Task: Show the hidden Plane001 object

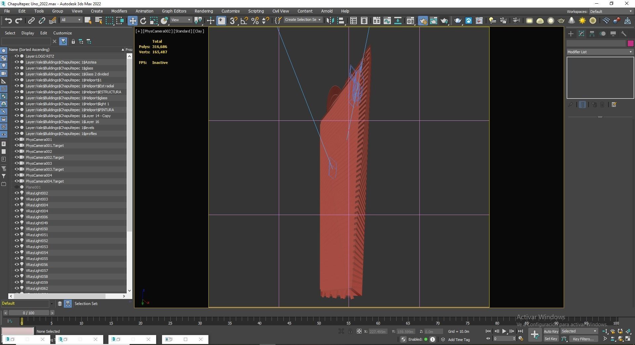Action: tap(17, 187)
